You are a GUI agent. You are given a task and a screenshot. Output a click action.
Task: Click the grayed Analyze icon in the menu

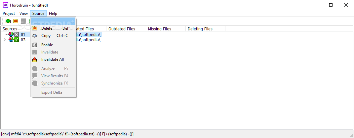pyautogui.click(x=35, y=69)
